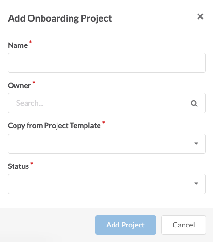Click empty footer area left of Add Project
The width and height of the screenshot is (213, 242).
tap(47, 225)
